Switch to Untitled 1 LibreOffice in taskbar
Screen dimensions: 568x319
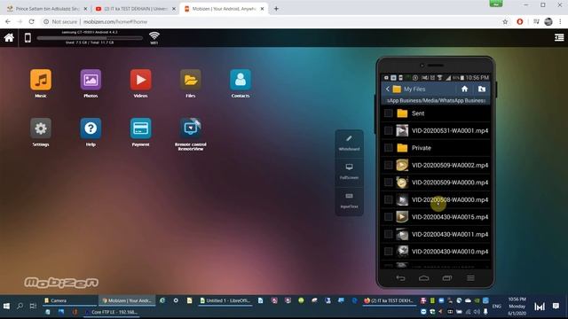click(225, 300)
